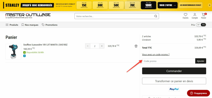Open the Nos marques menu

point(30,25)
